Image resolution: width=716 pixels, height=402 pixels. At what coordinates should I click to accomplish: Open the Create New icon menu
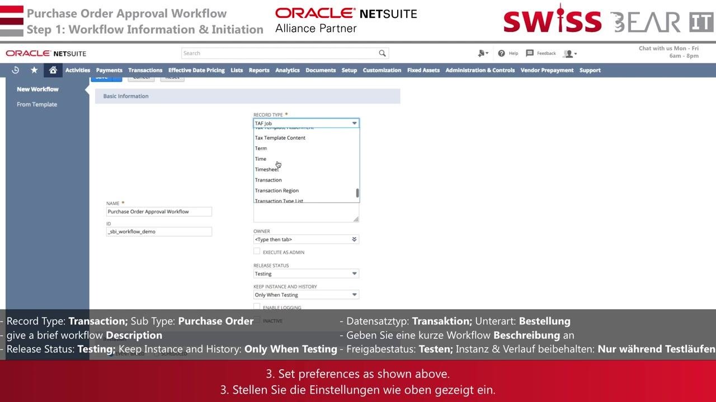coord(483,53)
